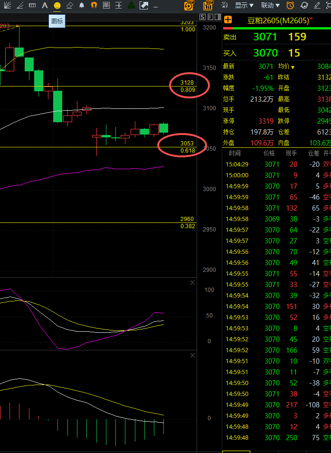Click the 现手 column header

tap(291, 153)
